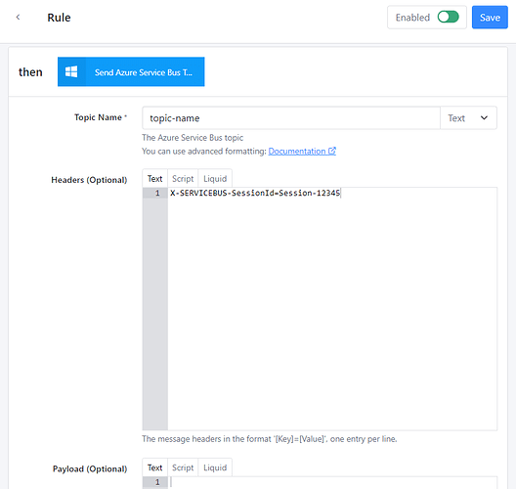Open external link icon beside Documentation
516x489 pixels.
(x=332, y=151)
